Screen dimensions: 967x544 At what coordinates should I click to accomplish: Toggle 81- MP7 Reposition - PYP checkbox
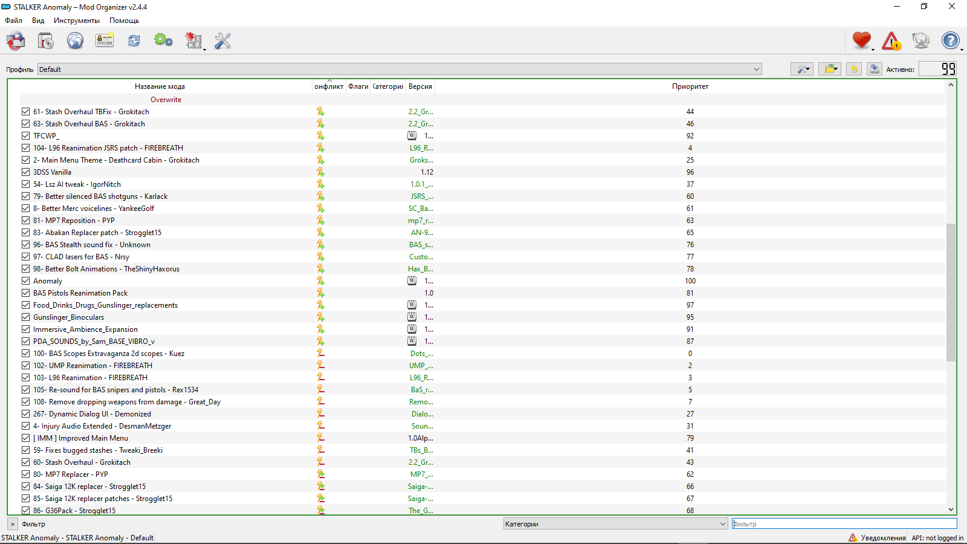(25, 220)
